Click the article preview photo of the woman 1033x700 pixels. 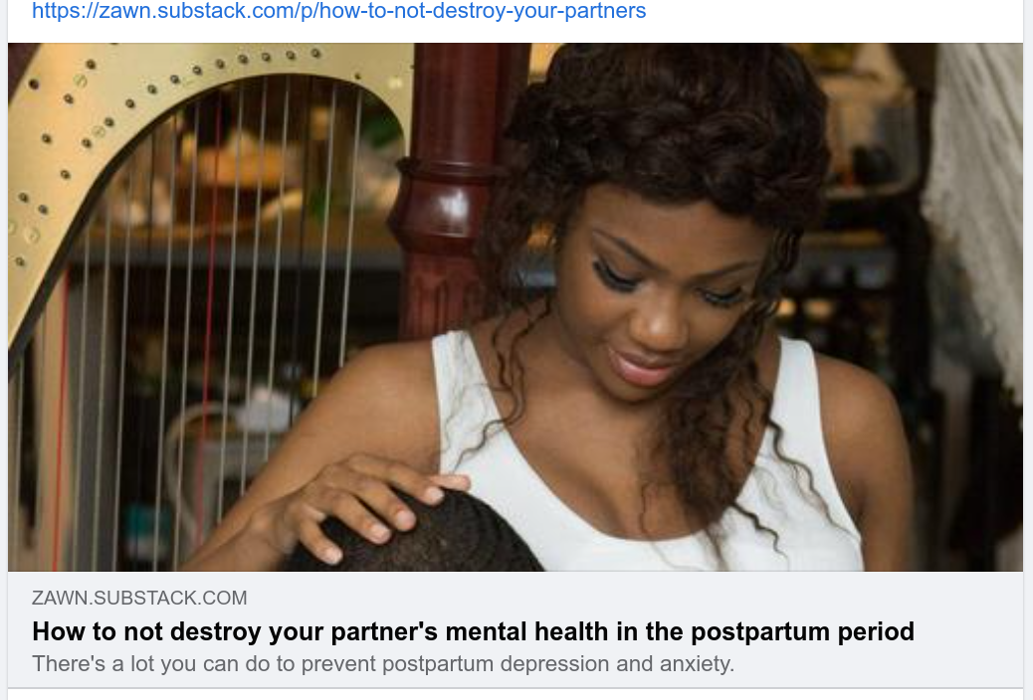[x=516, y=307]
